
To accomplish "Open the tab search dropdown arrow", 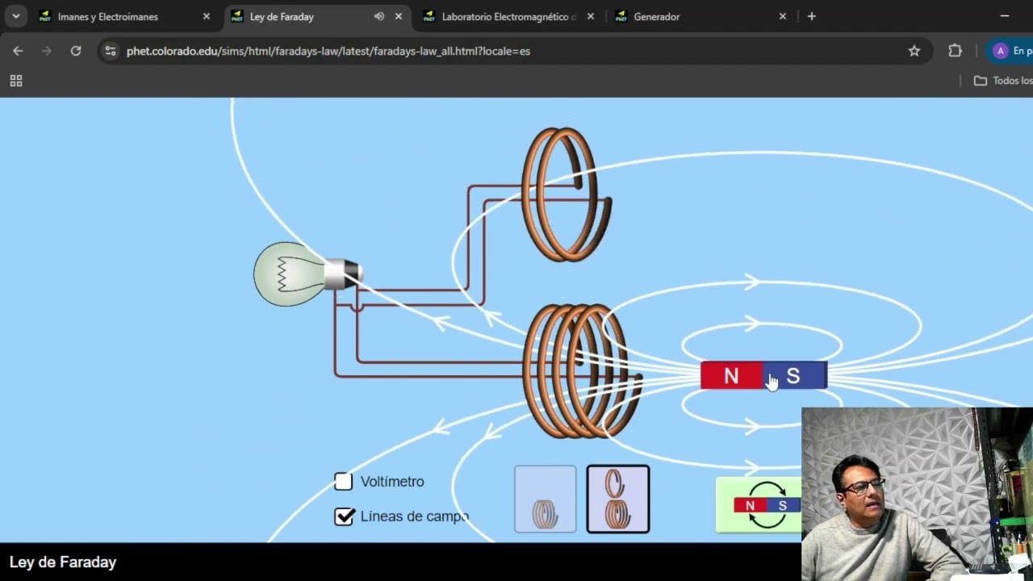I will click(15, 16).
